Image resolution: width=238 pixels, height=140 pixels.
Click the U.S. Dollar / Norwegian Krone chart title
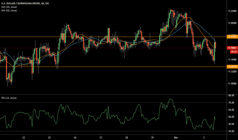click(x=25, y=3)
